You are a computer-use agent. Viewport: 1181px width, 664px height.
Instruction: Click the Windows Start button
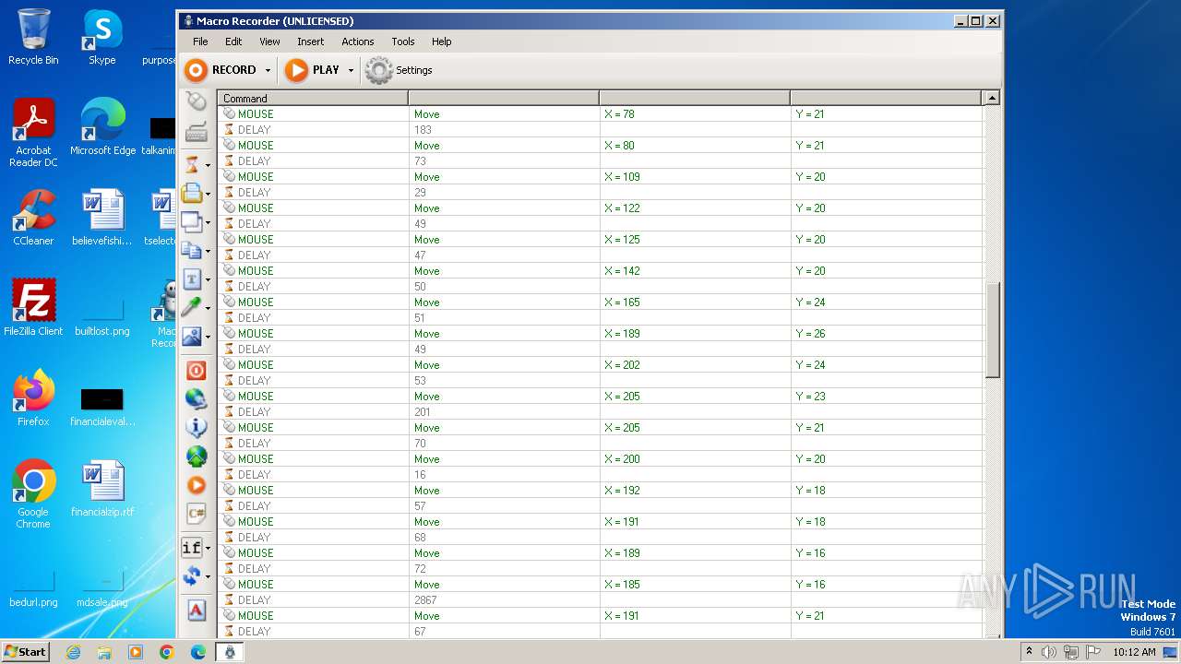click(x=26, y=651)
